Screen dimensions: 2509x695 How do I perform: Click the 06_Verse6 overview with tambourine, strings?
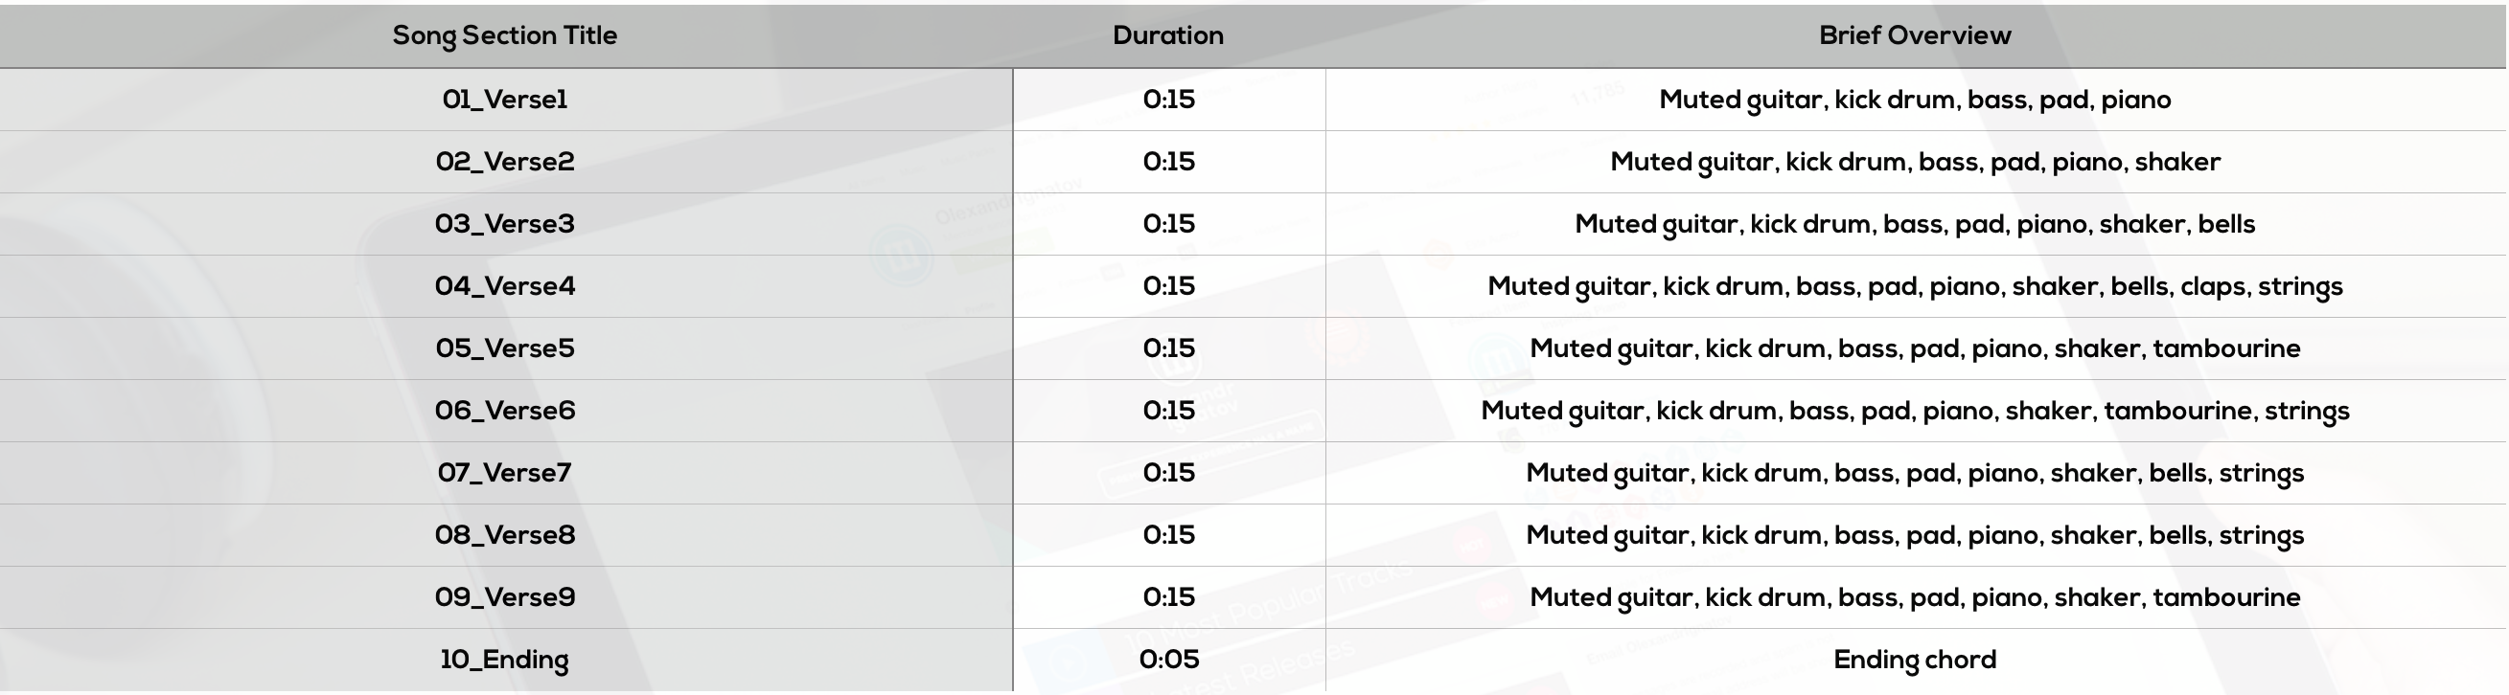pos(1915,411)
